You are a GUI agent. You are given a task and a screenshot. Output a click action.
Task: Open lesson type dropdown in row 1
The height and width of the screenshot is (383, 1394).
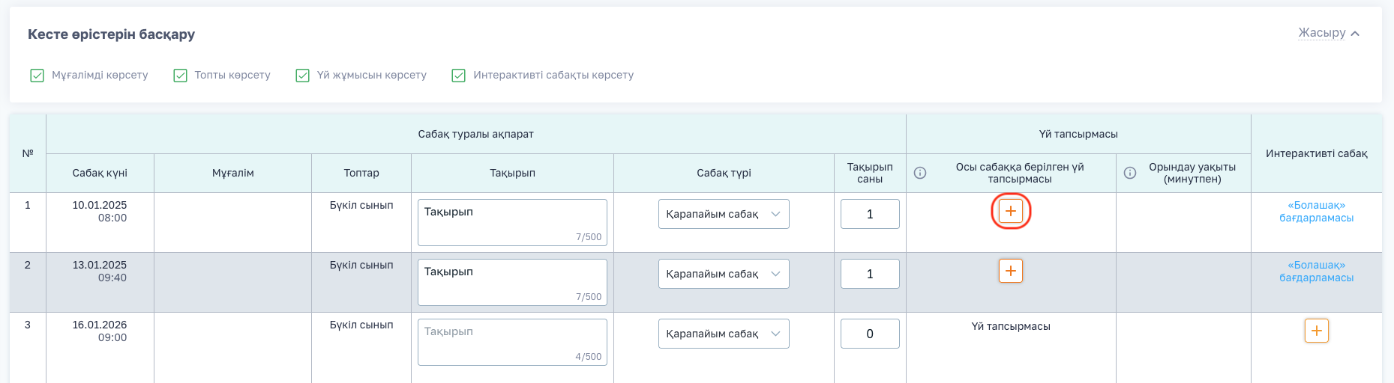[724, 214]
